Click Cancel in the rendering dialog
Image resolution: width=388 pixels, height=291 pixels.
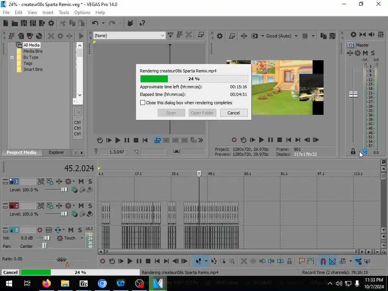tap(233, 113)
